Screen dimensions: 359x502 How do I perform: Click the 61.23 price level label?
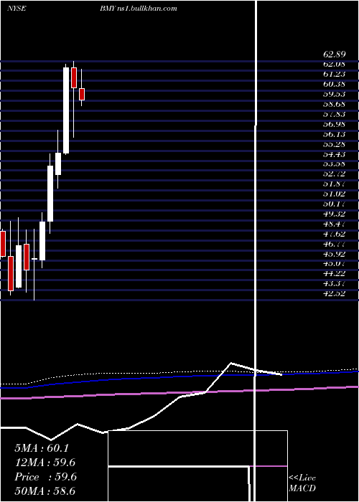tap(334, 74)
